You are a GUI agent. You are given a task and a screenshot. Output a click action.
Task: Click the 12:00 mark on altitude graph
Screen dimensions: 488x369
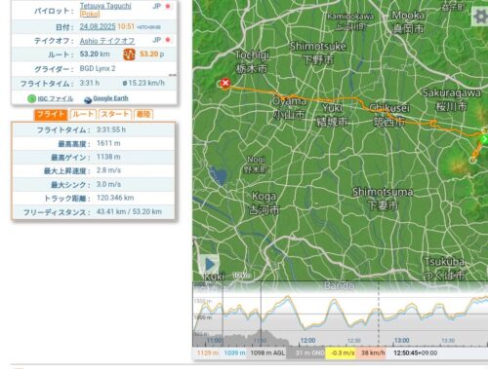(x=307, y=341)
